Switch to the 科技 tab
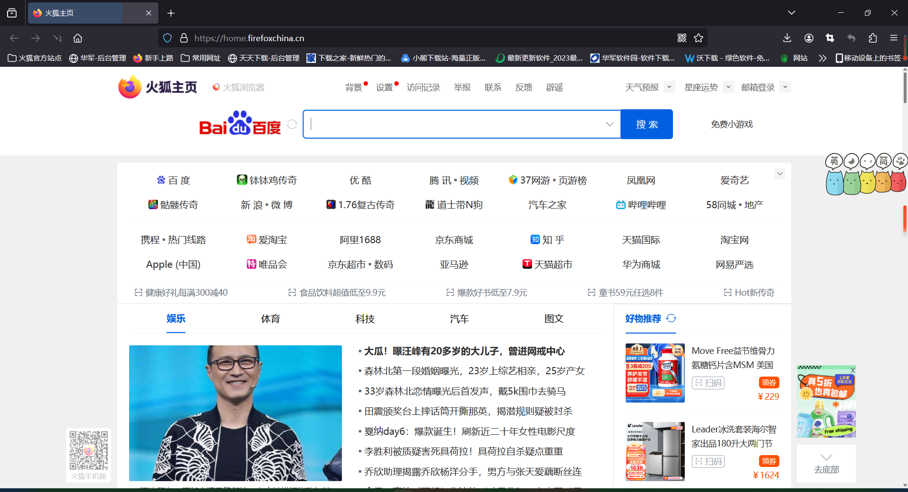This screenshot has width=908, height=492. tap(365, 318)
